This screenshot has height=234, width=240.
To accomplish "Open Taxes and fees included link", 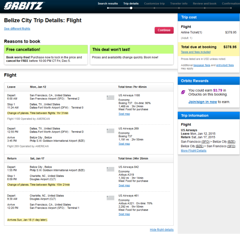I will pyautogui.click(x=195, y=52).
